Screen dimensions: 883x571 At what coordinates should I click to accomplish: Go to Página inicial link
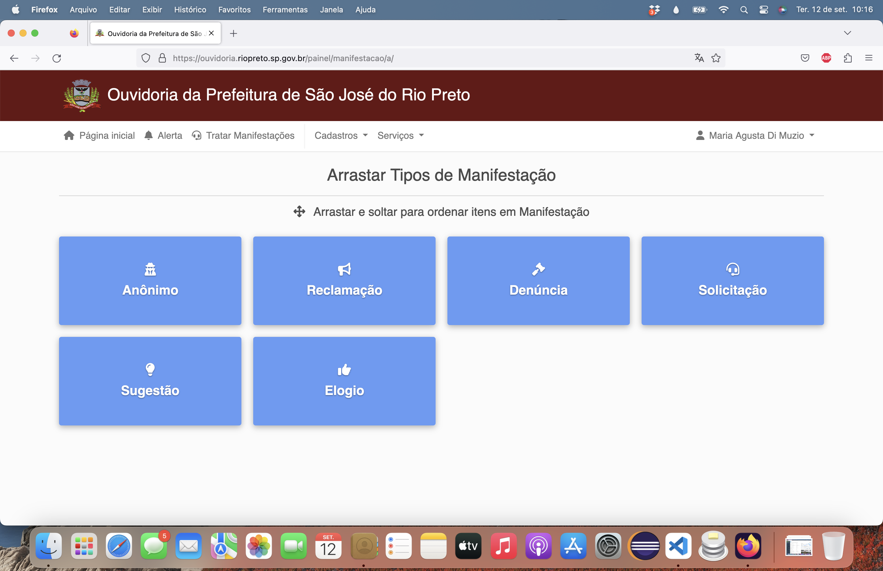[x=99, y=135]
